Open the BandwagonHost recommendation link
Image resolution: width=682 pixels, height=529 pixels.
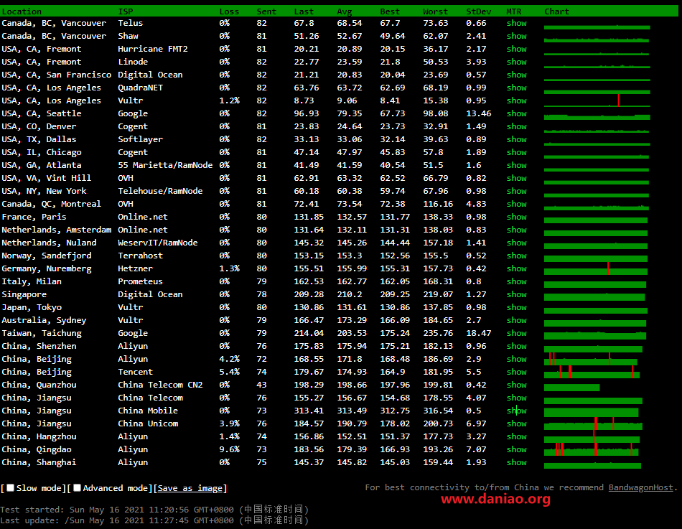click(x=640, y=487)
